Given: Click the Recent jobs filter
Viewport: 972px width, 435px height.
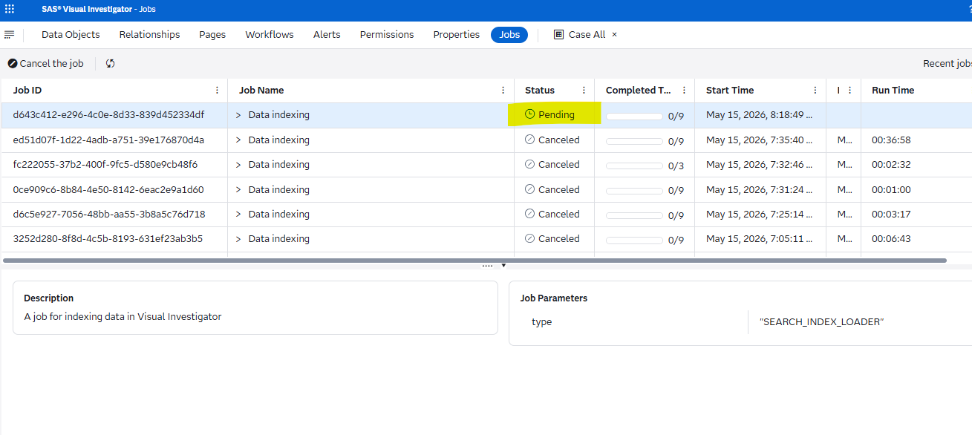Looking at the screenshot, I should coord(947,64).
